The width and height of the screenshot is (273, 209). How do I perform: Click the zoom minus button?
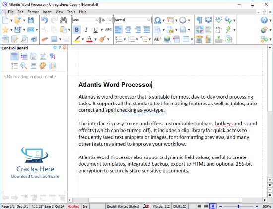pyautogui.click(x=220, y=206)
